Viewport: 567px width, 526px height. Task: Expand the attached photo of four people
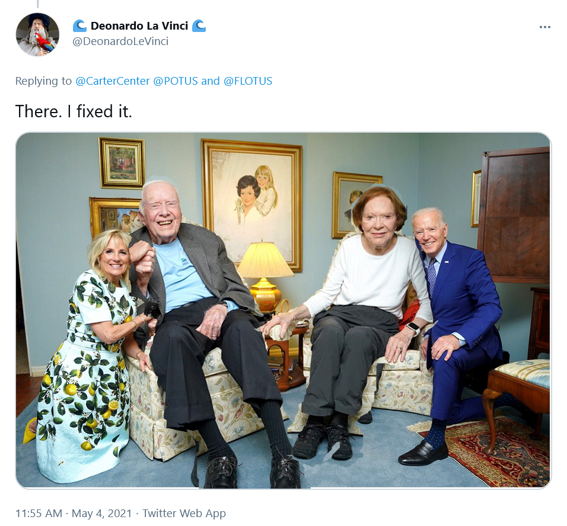[x=283, y=311]
